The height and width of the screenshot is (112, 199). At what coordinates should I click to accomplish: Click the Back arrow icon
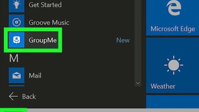(x=13, y=96)
